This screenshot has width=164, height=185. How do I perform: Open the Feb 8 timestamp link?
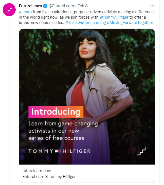point(83,6)
